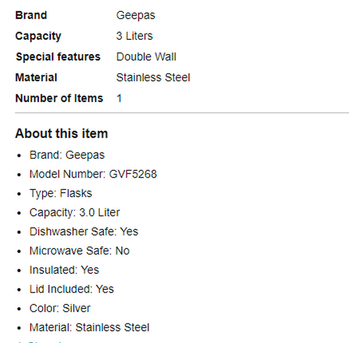349x343 pixels.
Task: Click the Brand label in the specifications table
Action: tap(31, 15)
